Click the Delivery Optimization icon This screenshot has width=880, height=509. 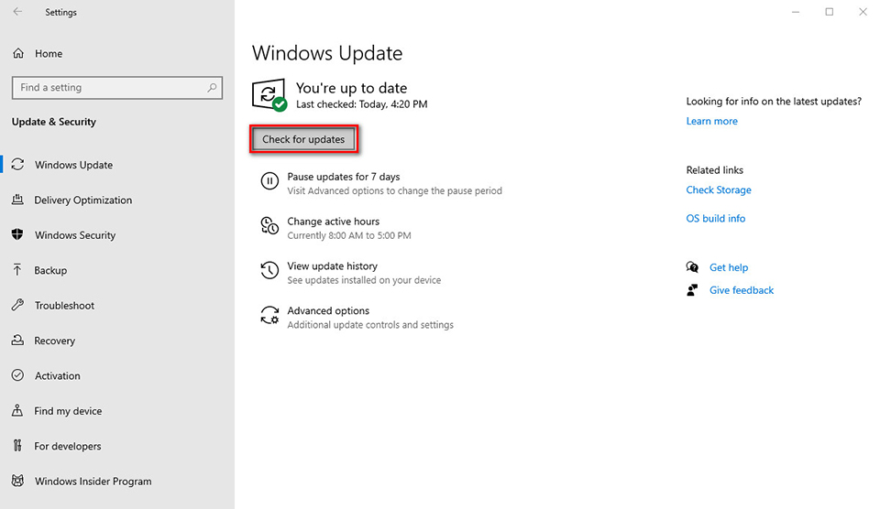[x=18, y=200]
